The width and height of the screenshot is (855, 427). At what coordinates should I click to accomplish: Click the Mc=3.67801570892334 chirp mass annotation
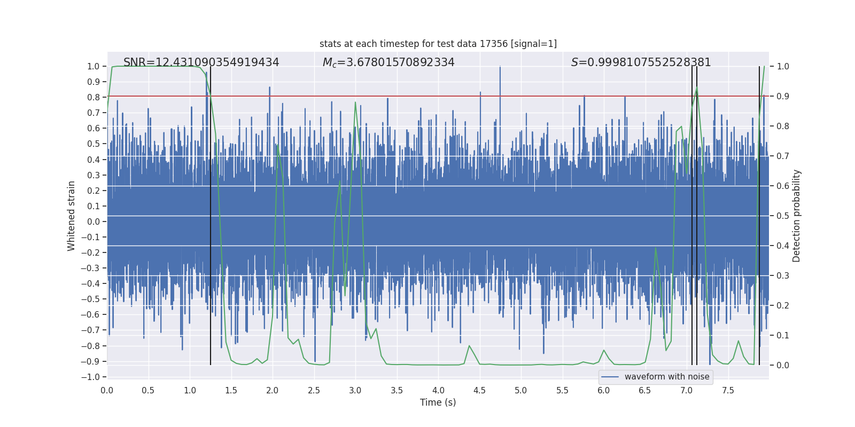click(388, 62)
